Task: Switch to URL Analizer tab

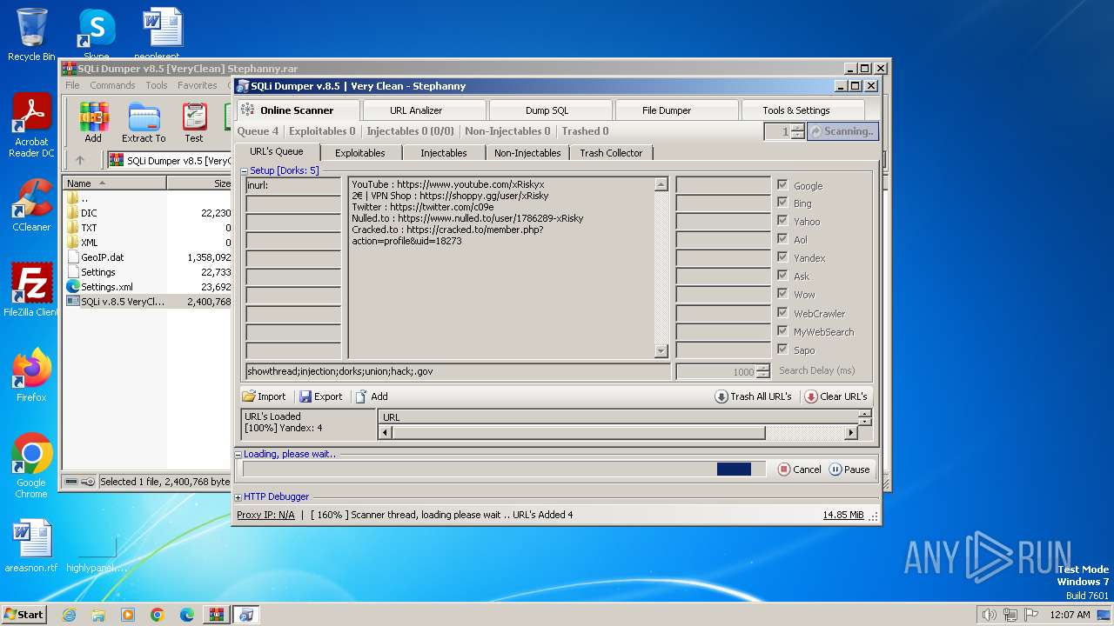Action: (x=423, y=110)
